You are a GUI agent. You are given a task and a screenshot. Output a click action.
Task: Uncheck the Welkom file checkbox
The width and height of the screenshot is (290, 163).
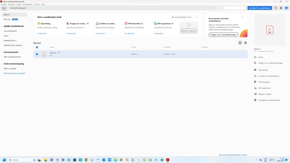(x=37, y=54)
